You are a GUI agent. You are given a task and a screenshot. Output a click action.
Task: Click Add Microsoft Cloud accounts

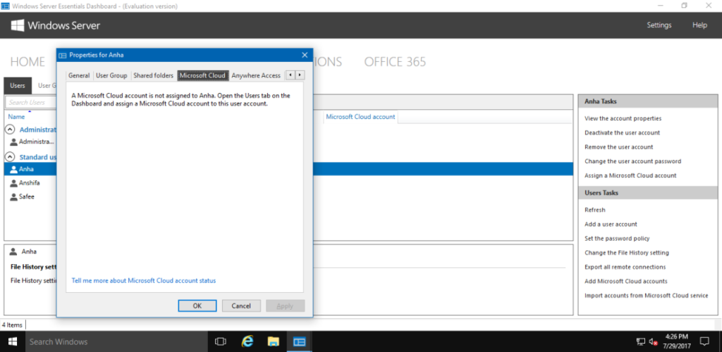(x=626, y=281)
